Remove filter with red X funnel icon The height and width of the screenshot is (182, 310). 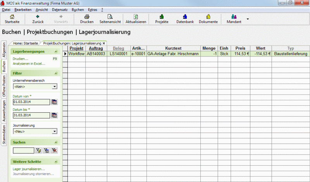point(54,151)
